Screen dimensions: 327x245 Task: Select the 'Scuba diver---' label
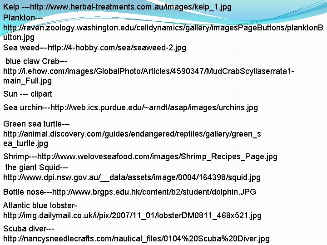(x=29, y=229)
